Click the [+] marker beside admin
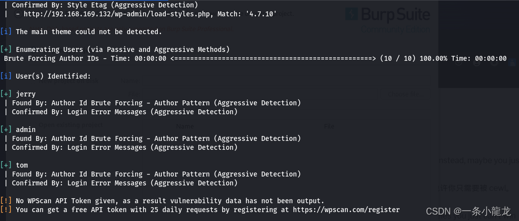 click(x=6, y=130)
